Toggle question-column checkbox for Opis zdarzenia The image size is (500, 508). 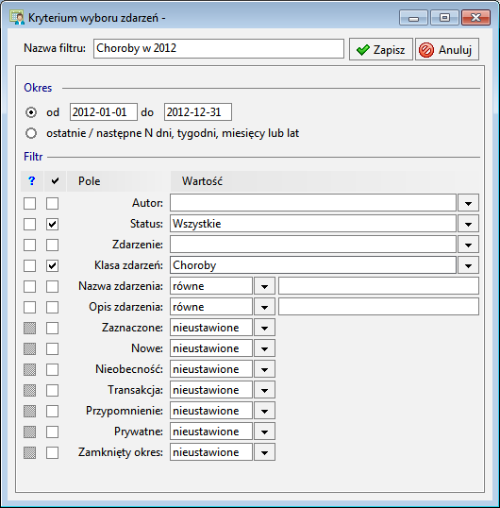30,307
